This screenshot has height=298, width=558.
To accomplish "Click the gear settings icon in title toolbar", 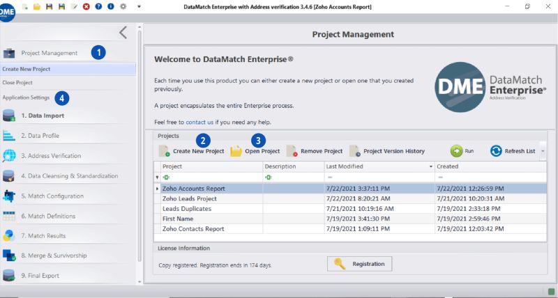I will [123, 7].
